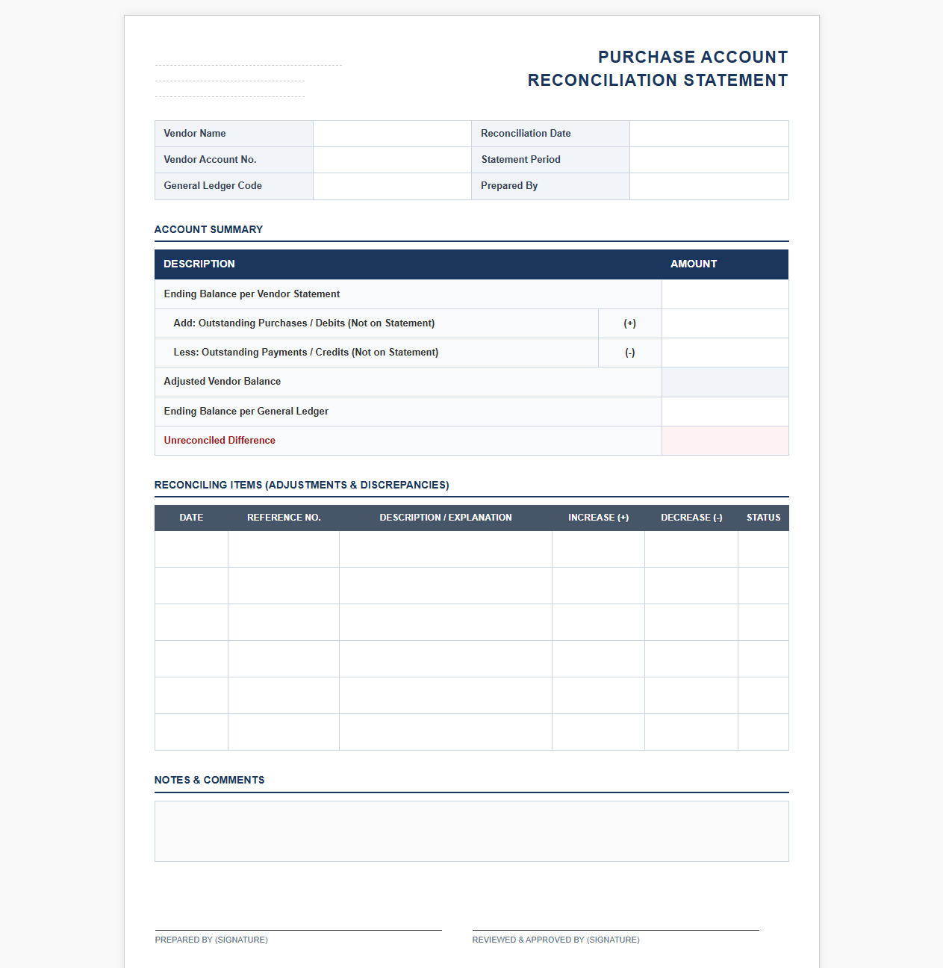Click the 'RECONCILIATION STATEMENT' title line

(658, 80)
